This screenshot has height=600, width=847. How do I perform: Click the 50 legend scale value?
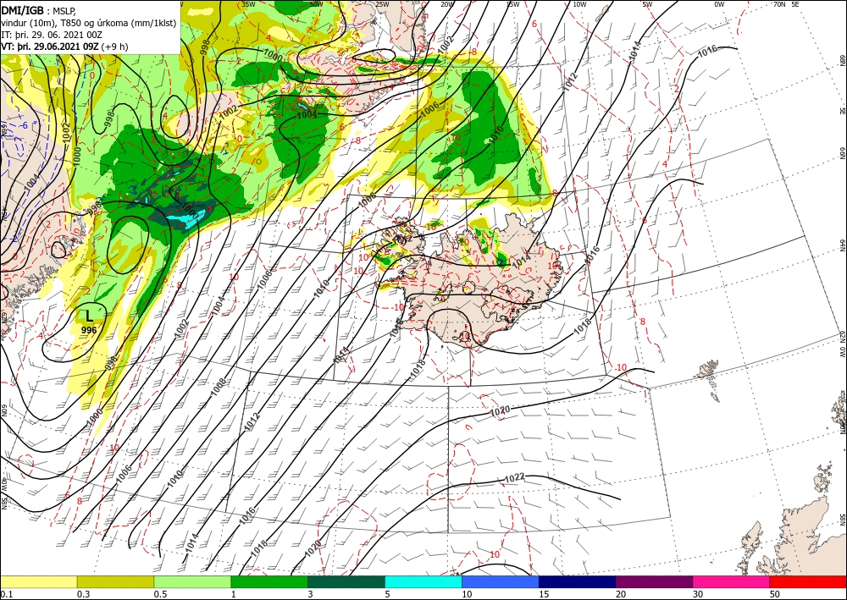(775, 594)
